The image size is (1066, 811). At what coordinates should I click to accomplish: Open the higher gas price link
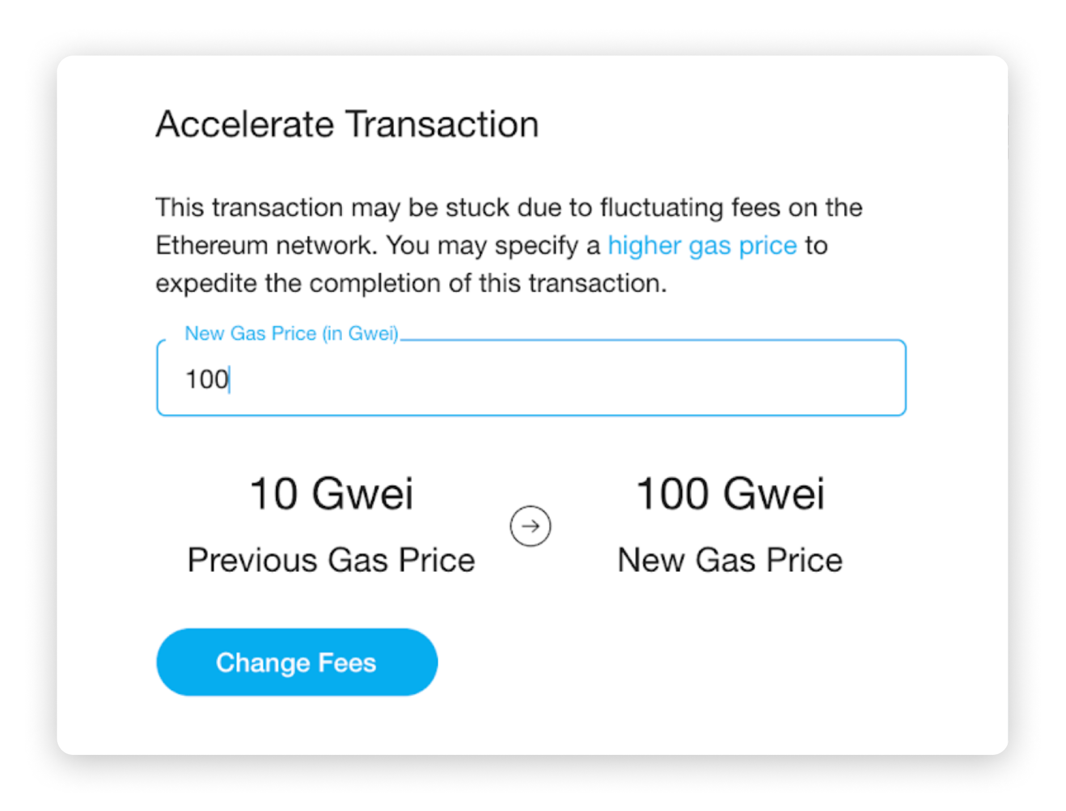(702, 245)
